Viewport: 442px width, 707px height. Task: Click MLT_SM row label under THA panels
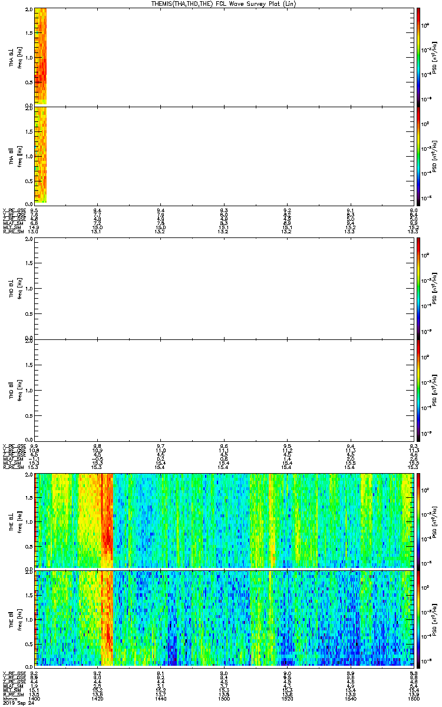(x=12, y=228)
